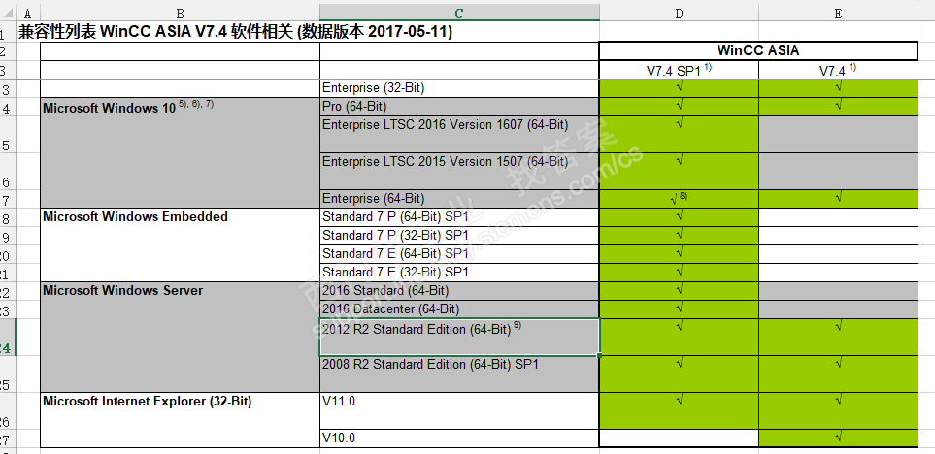Select the Microsoft Windows 10 cell
Image resolution: width=935 pixels, height=454 pixels.
click(x=180, y=152)
